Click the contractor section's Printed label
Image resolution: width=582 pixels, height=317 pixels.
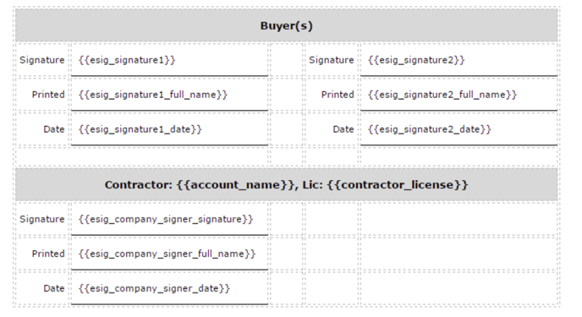48,254
